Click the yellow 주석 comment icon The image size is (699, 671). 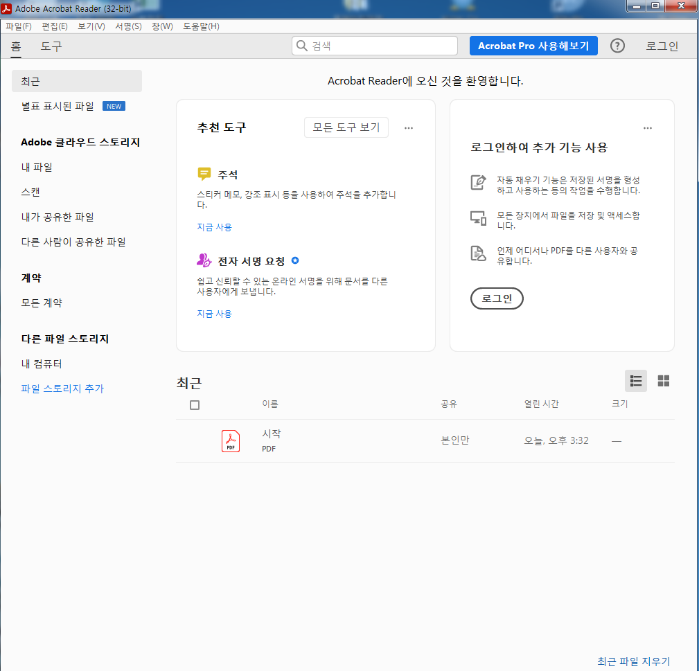[x=204, y=174]
